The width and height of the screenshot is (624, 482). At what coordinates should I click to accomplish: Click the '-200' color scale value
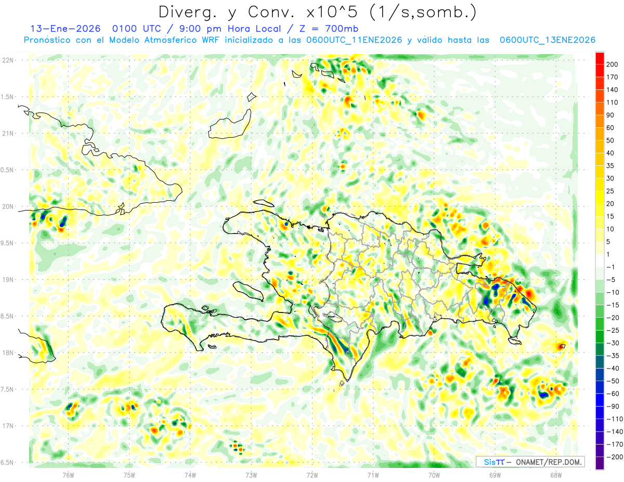pyautogui.click(x=614, y=457)
